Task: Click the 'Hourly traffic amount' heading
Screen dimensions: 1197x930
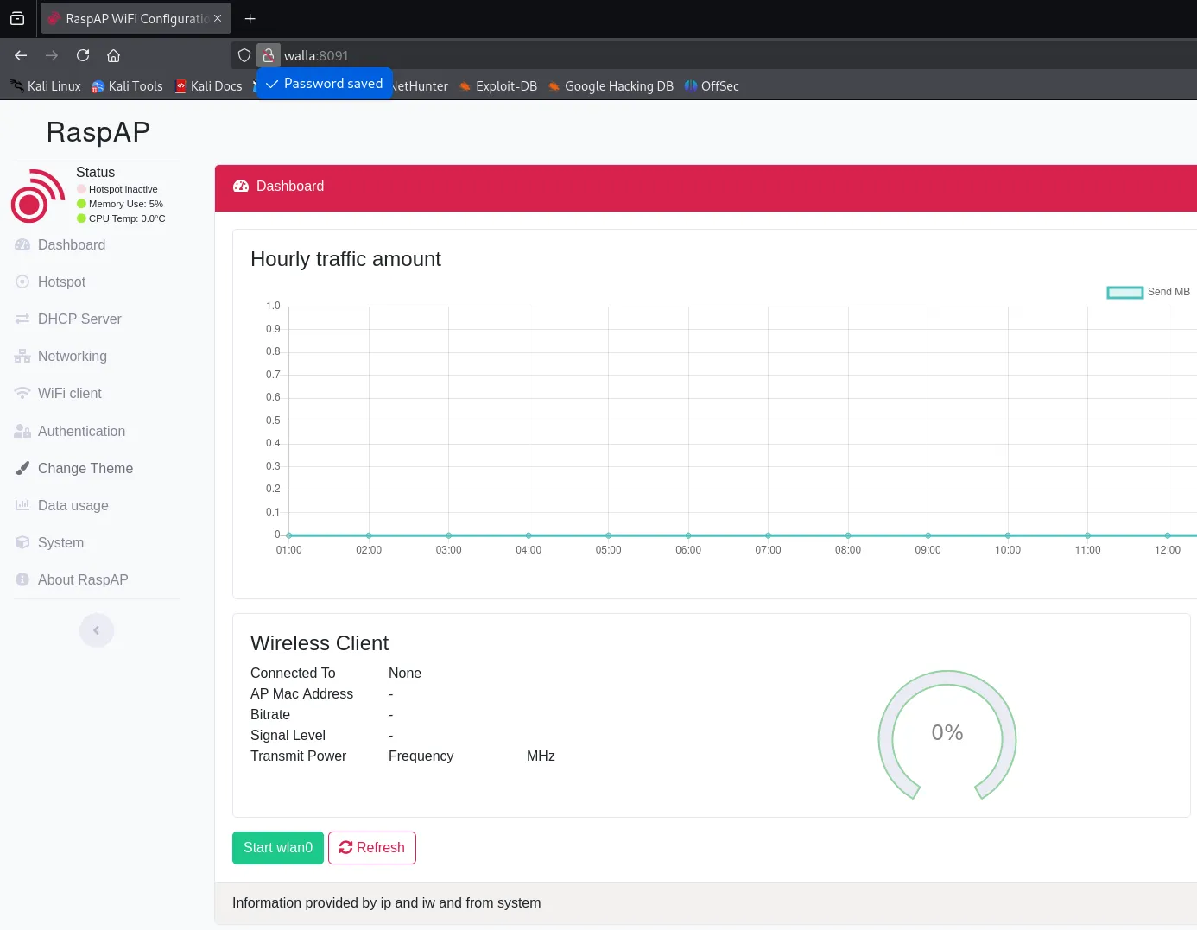Action: (345, 259)
